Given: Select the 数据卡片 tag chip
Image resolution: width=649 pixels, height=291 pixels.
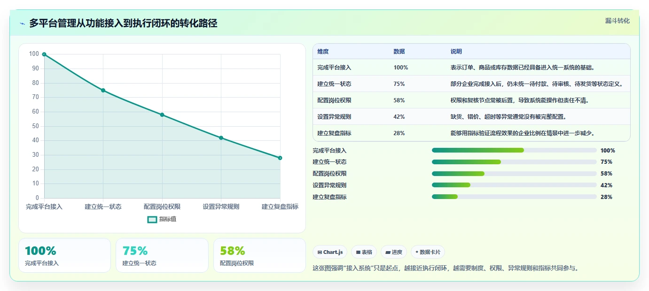Looking at the screenshot, I should coord(428,252).
